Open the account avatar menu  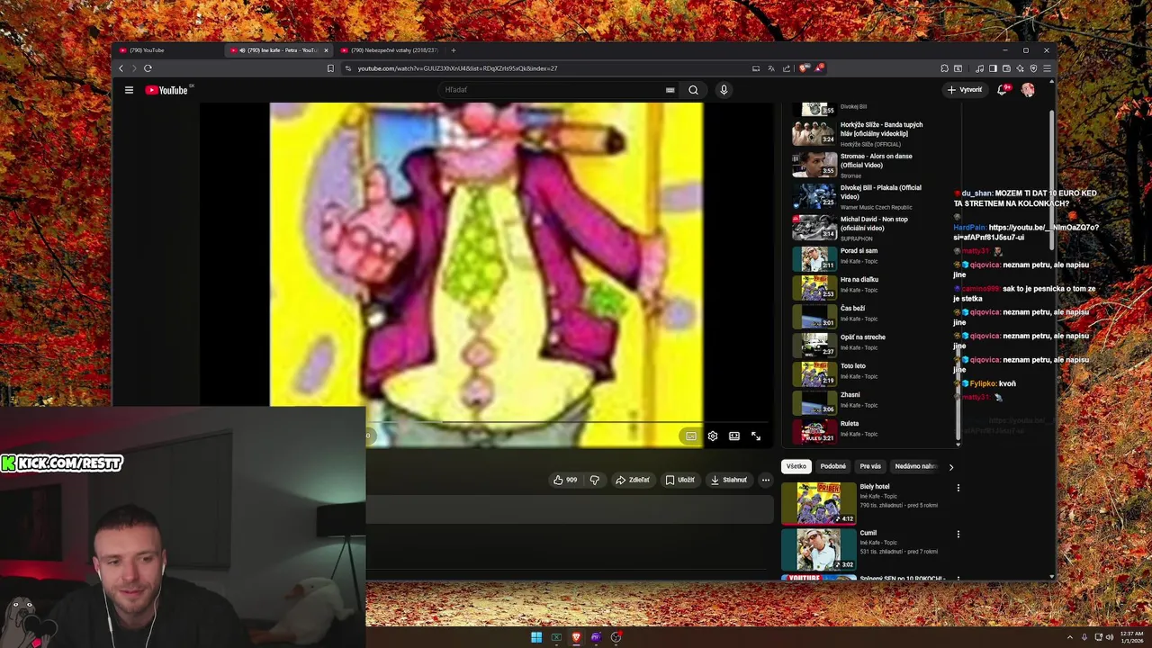coord(1028,90)
